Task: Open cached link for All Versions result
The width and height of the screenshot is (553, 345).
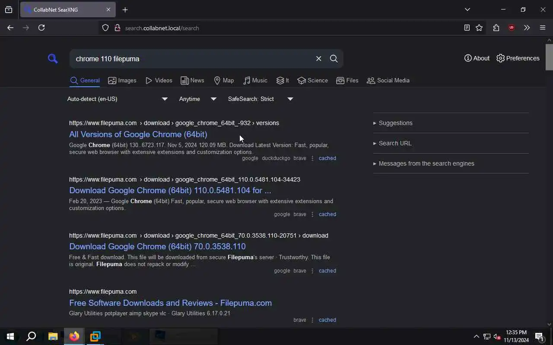Action: tap(327, 158)
